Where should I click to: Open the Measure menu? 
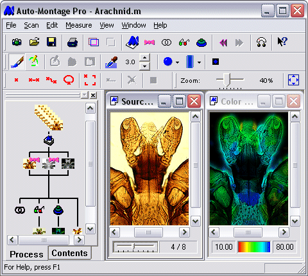pyautogui.click(x=79, y=25)
